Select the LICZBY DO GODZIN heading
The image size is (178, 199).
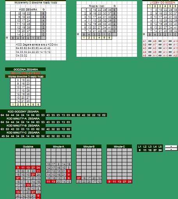coord(162,2)
